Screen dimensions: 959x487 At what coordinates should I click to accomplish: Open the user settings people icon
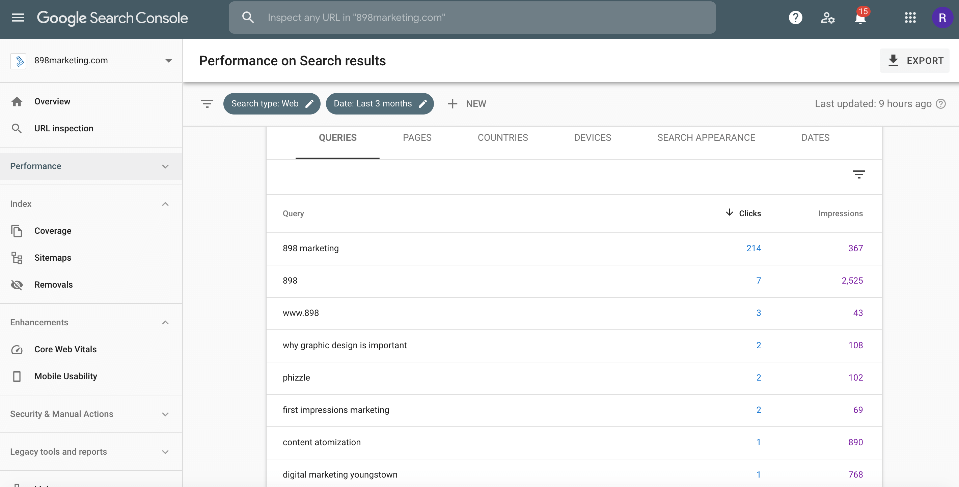click(828, 18)
